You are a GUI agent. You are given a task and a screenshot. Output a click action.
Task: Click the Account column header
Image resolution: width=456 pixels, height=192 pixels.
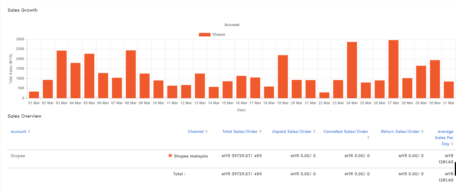[18, 132]
